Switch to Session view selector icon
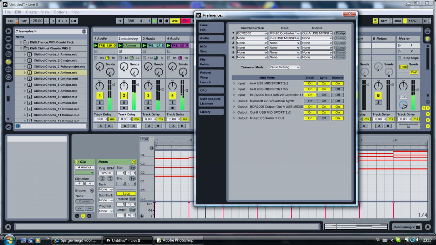This screenshot has height=245, width=436. (x=427, y=38)
